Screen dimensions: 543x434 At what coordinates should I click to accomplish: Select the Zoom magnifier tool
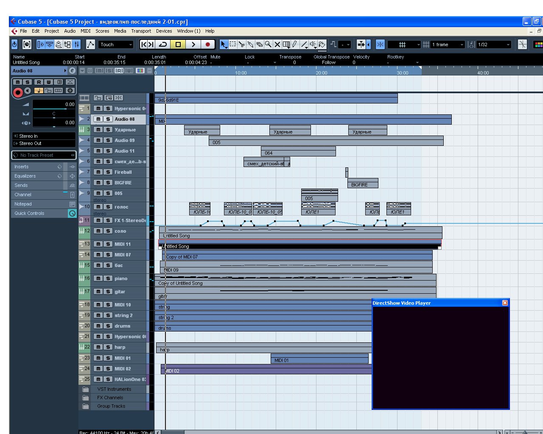[268, 44]
